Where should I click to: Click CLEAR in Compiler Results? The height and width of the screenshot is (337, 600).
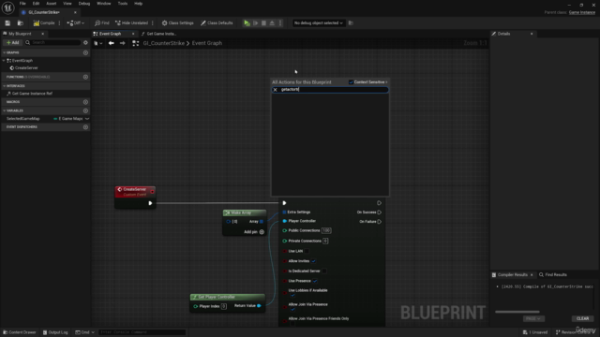coord(582,318)
